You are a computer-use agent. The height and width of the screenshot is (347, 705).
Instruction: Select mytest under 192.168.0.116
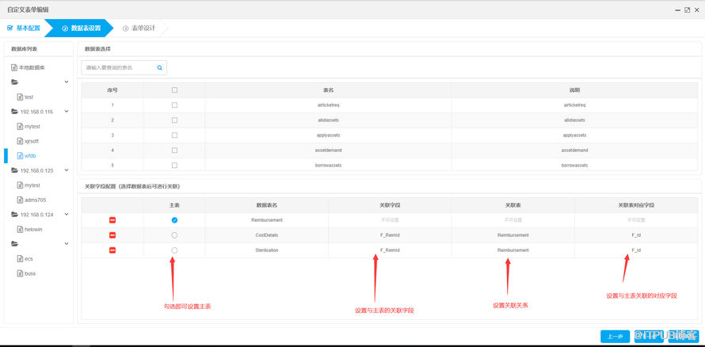pyautogui.click(x=32, y=126)
